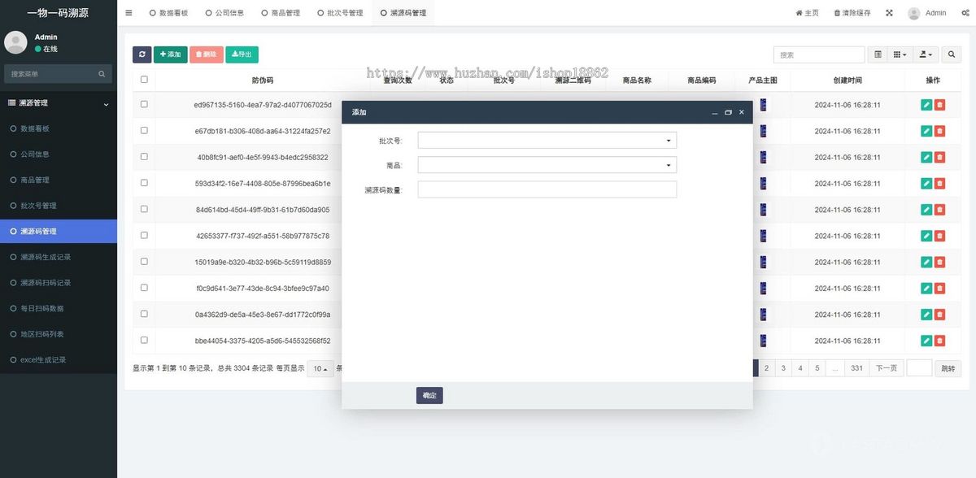Image resolution: width=976 pixels, height=478 pixels.
Task: Check the select-all checkbox in table header
Action: click(x=144, y=78)
